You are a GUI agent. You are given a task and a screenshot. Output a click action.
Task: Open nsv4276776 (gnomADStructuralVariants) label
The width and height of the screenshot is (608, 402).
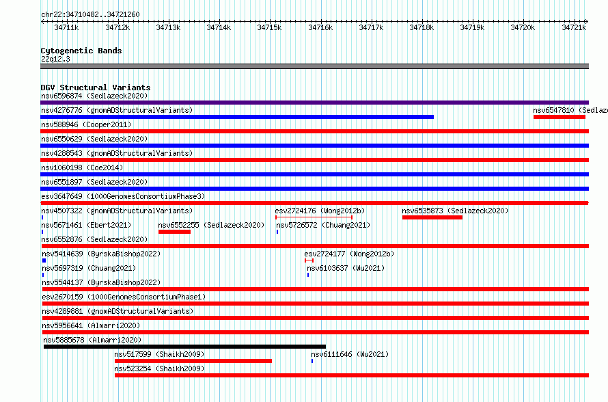click(117, 110)
